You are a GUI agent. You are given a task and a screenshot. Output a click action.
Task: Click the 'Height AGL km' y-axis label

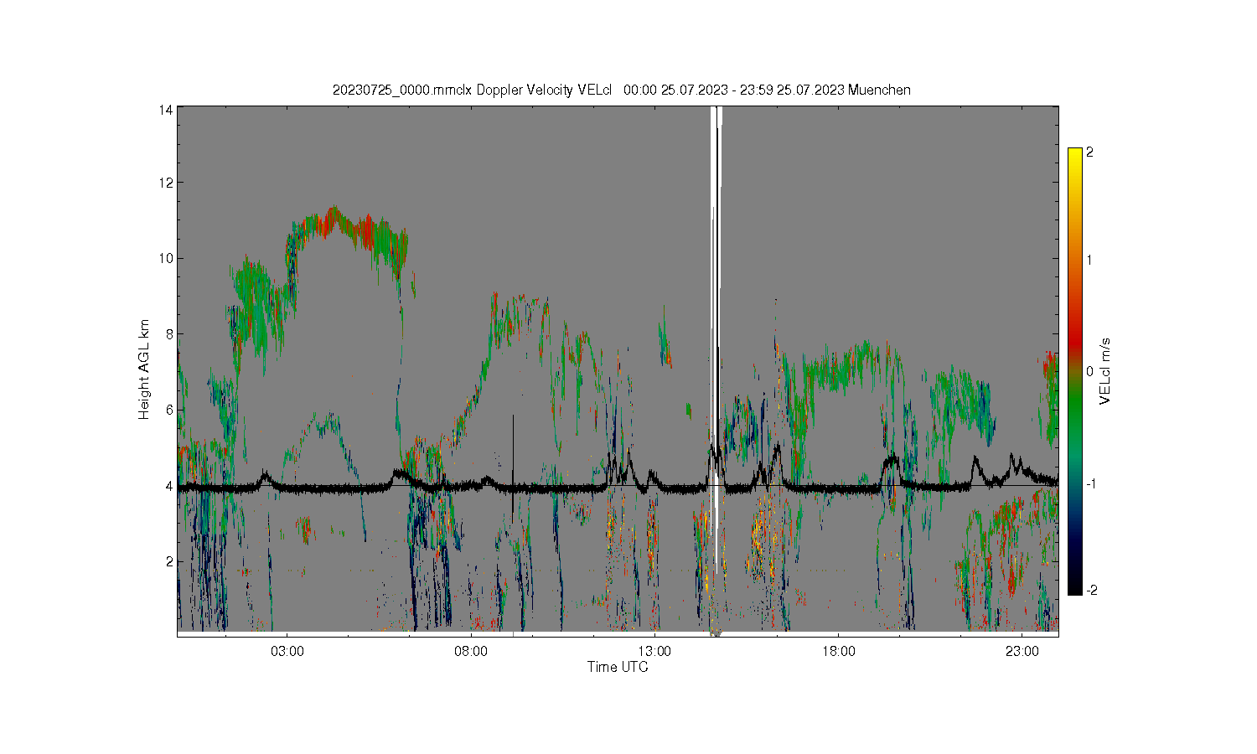point(144,369)
